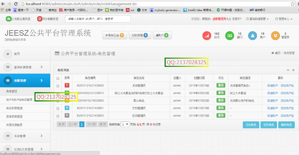This screenshot has width=299, height=155.
Task: Click 添加用户组 link in 栏目管理员 row
Action: coord(287,116)
